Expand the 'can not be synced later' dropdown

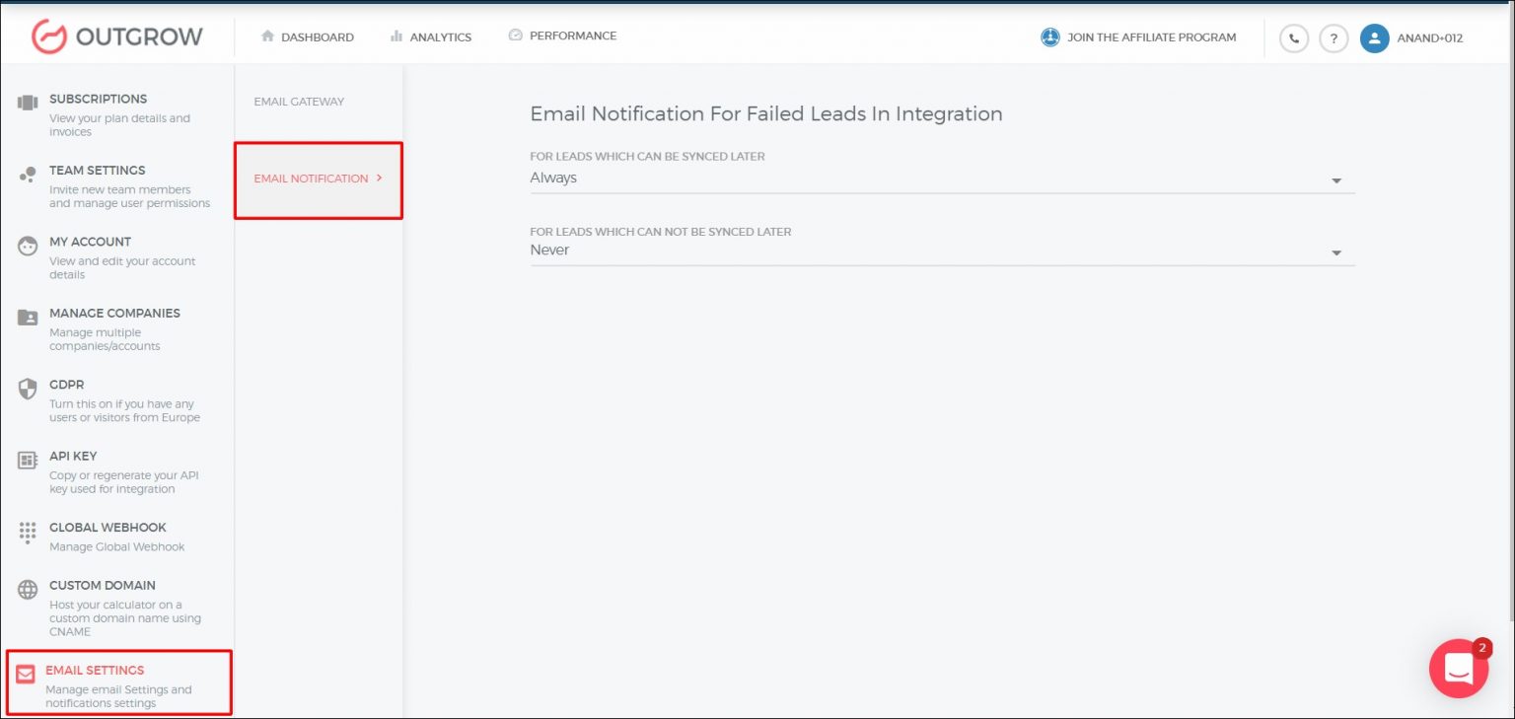[x=1336, y=252]
